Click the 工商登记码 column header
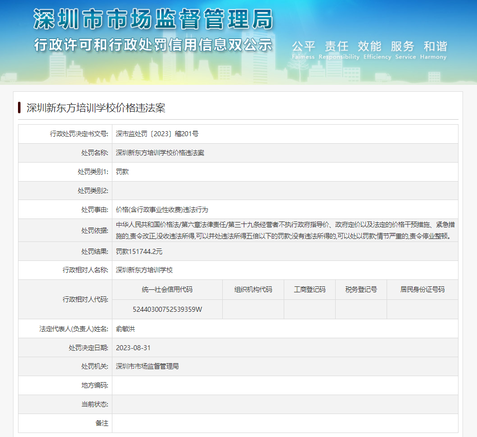The width and height of the screenshot is (477, 437). tap(310, 290)
